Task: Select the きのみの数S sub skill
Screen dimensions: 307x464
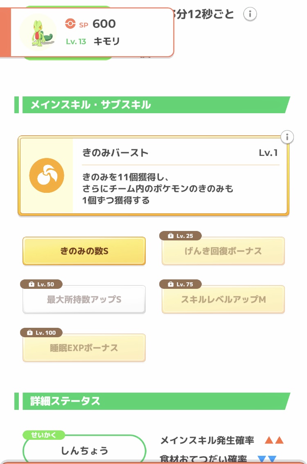Action: 84,251
